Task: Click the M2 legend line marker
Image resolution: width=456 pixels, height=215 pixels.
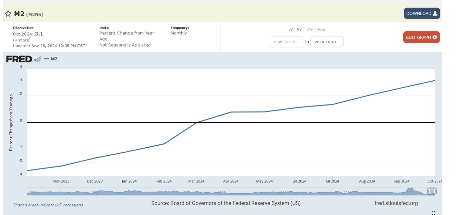Action: pyautogui.click(x=47, y=59)
